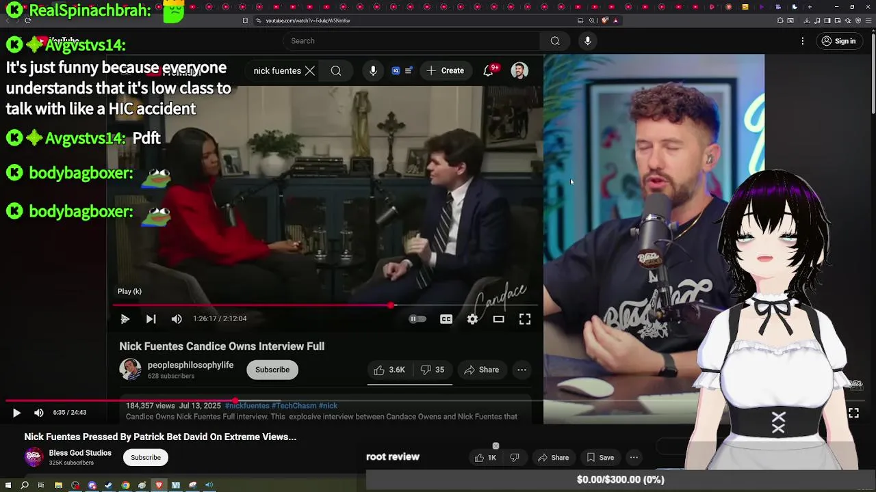The height and width of the screenshot is (492, 876).
Task: Mute the inner Nick Fuentes interview player
Action: pyautogui.click(x=177, y=319)
